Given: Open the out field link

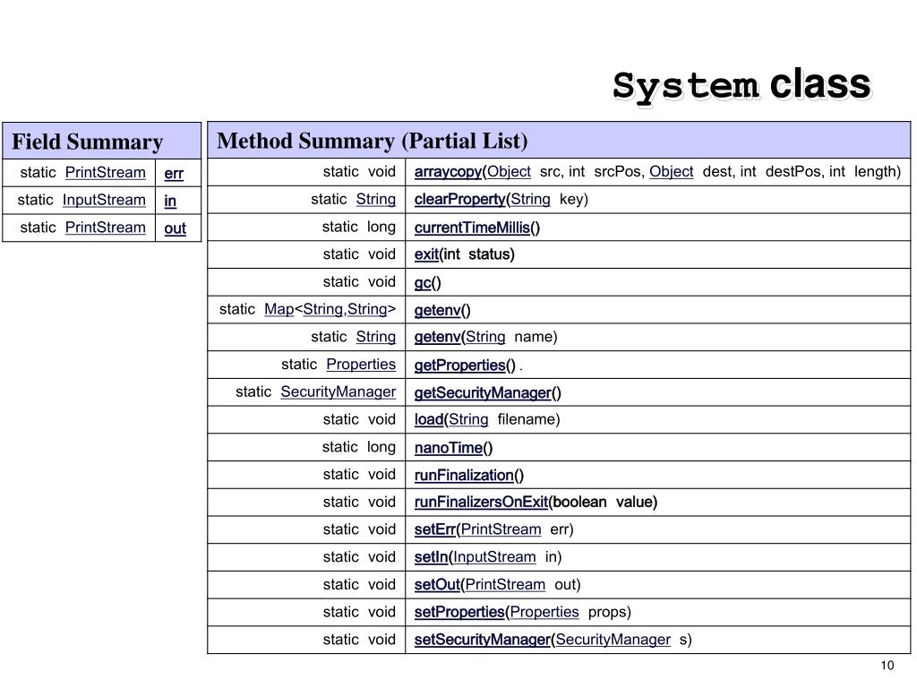Looking at the screenshot, I should pos(175,228).
